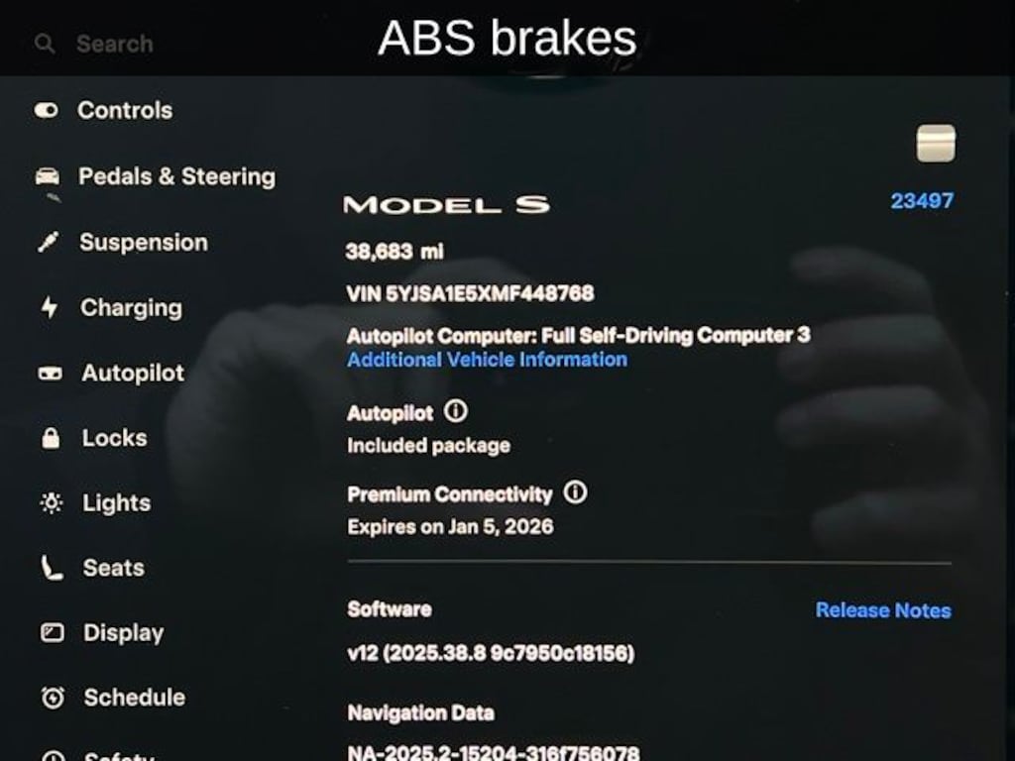This screenshot has width=1015, height=761.
Task: Click the Locks padlock icon
Action: 51,438
